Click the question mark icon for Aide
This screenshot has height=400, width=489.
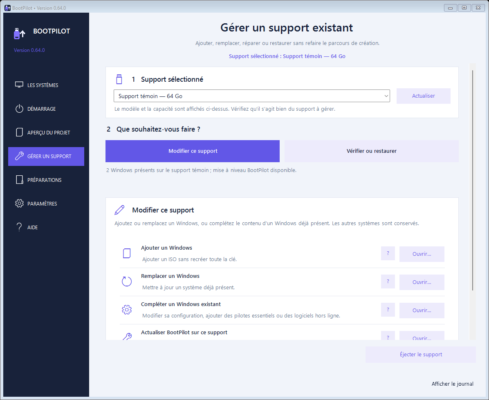(x=19, y=227)
